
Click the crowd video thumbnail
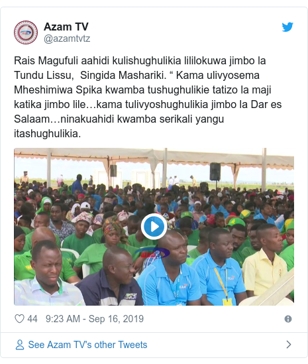pyautogui.click(x=154, y=227)
